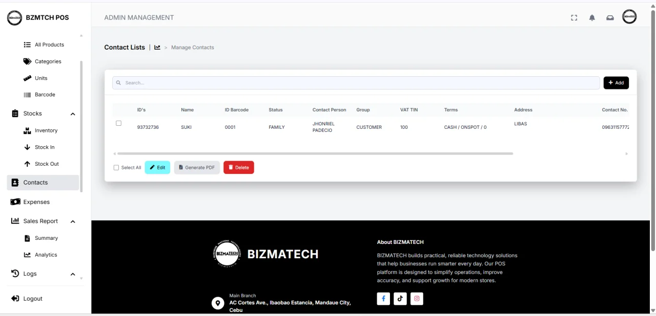Click the table scroll left arrow
The image size is (656, 316).
point(114,153)
